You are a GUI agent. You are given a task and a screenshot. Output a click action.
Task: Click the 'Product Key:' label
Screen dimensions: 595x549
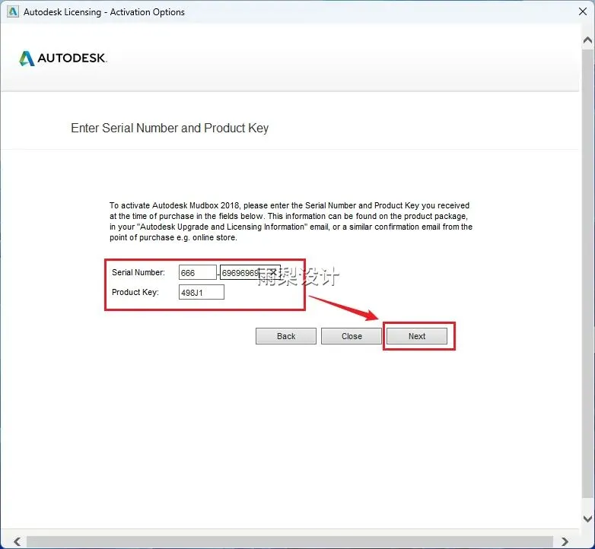pos(135,292)
